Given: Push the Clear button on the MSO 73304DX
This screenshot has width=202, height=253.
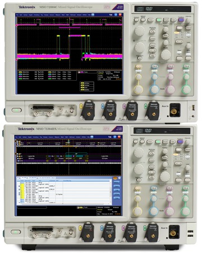Looking at the screenshot, I should (173, 142).
